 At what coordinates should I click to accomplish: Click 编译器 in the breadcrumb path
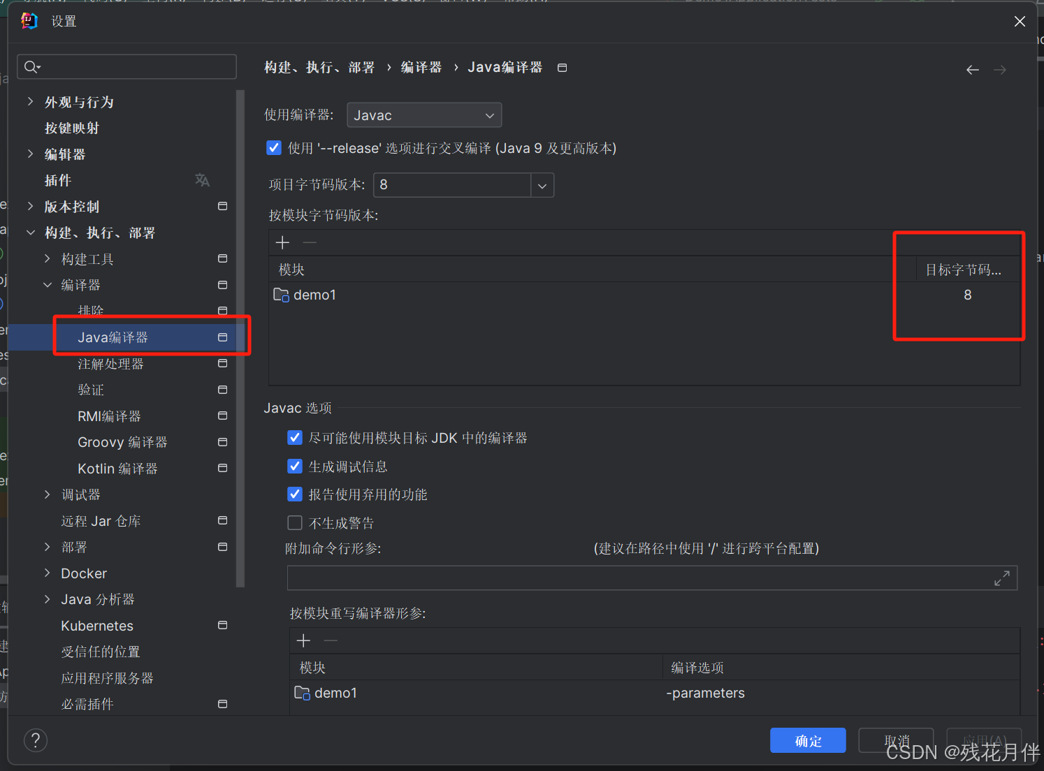tap(421, 67)
